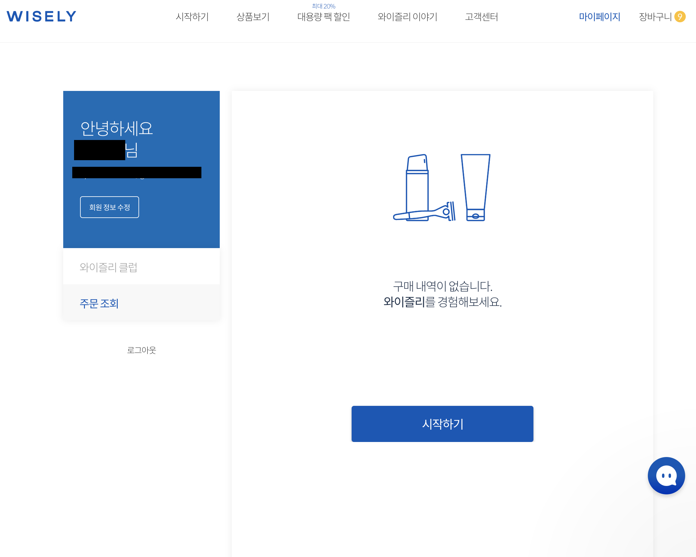This screenshot has width=696, height=557.
Task: Open the 고객센터 menu item
Action: pyautogui.click(x=481, y=17)
